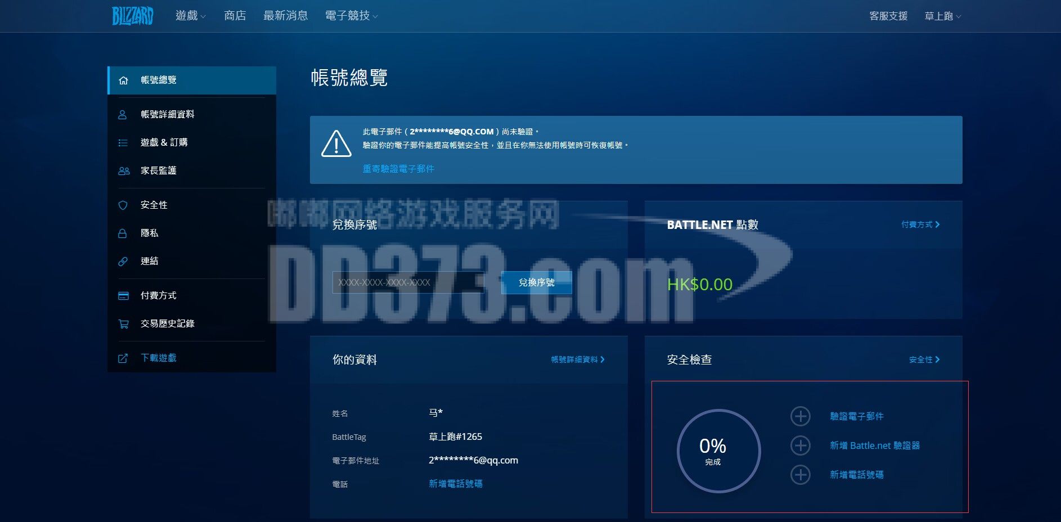This screenshot has height=522, width=1061.
Task: Focus the XXXX-XXXX-XXXX-XXXX code input field
Action: (408, 282)
